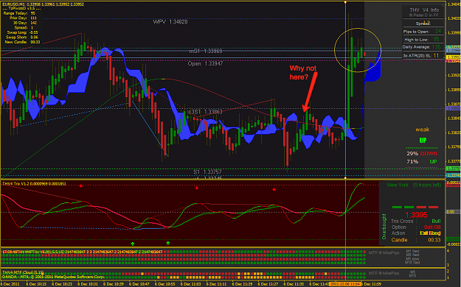
Task: Click the '30 Day: 142' readout
Action: 24,23
